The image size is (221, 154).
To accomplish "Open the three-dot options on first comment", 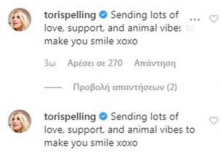I will (x=195, y=20).
